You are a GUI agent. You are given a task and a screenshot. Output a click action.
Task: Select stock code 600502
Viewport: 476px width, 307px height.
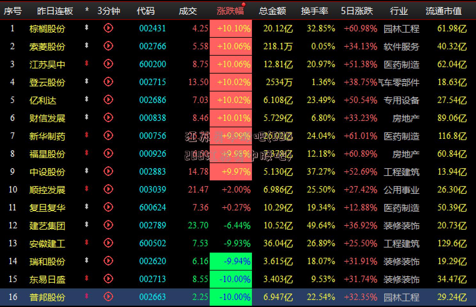click(x=153, y=243)
